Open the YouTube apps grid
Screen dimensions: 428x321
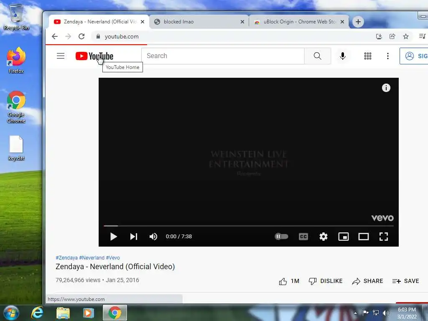(x=368, y=56)
